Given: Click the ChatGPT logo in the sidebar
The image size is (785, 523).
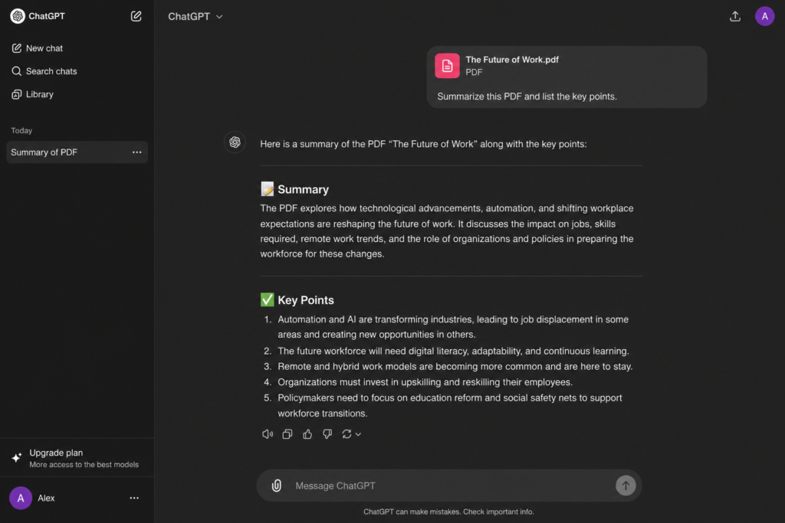Looking at the screenshot, I should [18, 16].
